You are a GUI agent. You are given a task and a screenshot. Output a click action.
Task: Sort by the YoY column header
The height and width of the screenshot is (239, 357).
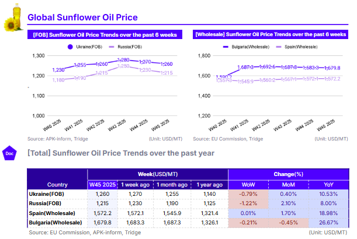[328, 185]
